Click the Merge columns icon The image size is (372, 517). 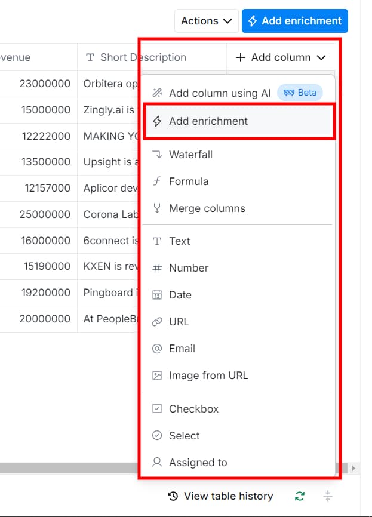pos(158,208)
